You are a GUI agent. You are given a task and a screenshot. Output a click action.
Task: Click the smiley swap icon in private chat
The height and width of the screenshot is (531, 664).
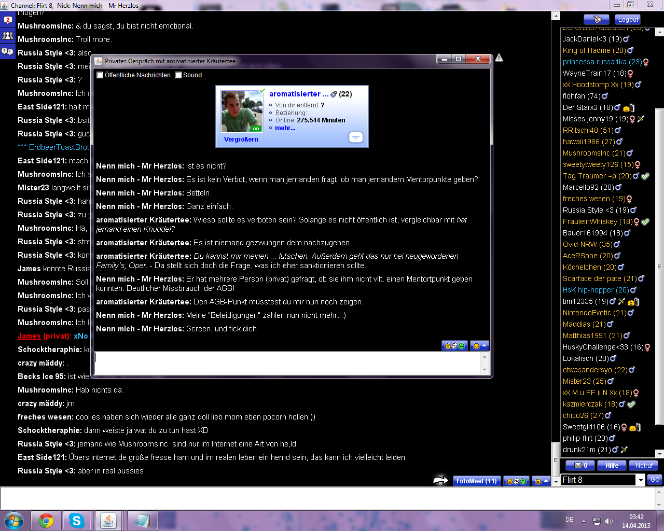point(454,346)
